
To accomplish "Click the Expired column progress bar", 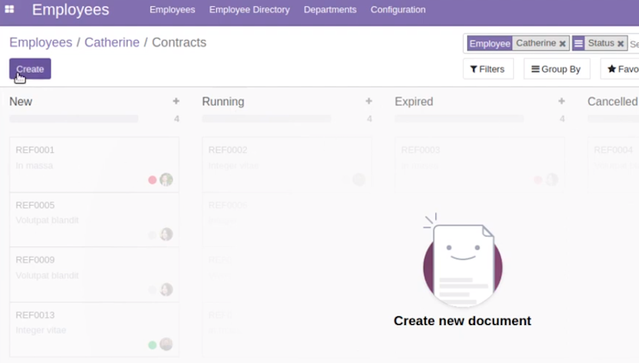I will tap(459, 118).
